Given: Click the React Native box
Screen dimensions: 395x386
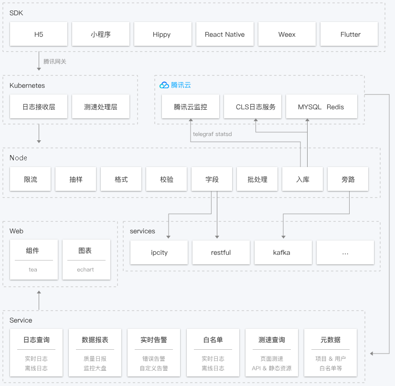Looking at the screenshot, I should point(225,34).
